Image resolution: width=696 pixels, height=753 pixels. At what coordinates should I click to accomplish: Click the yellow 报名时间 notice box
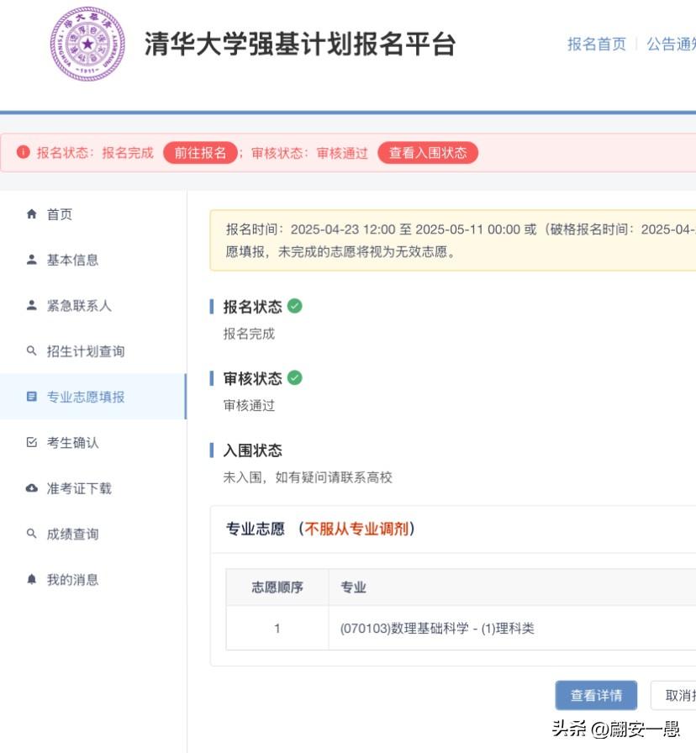pyautogui.click(x=453, y=240)
